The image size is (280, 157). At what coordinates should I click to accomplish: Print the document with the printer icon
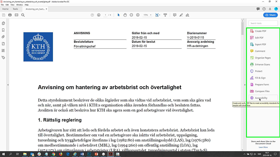click(x=10, y=15)
